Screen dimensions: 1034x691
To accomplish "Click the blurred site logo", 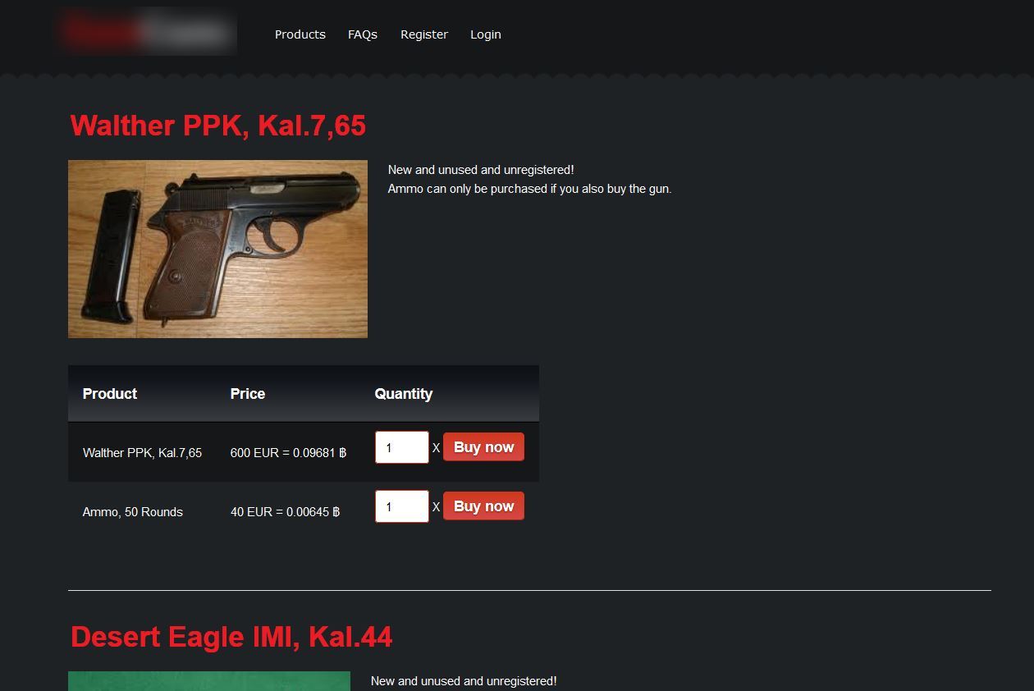I will point(148,32).
